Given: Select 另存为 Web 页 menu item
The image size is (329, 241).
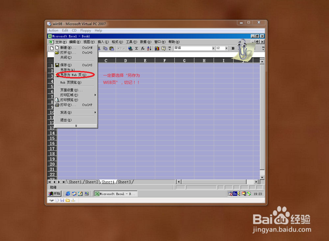Looking at the screenshot, I should 76,75.
